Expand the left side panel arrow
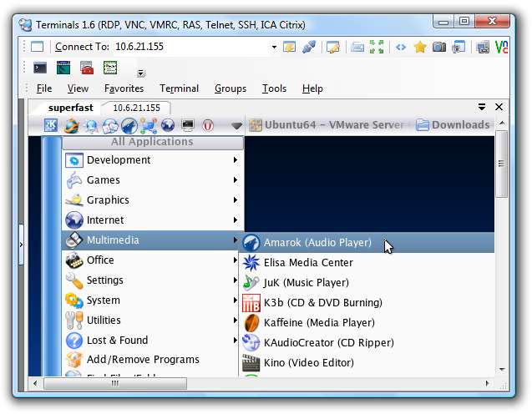Viewport: 532px width, 414px height. click(x=21, y=245)
